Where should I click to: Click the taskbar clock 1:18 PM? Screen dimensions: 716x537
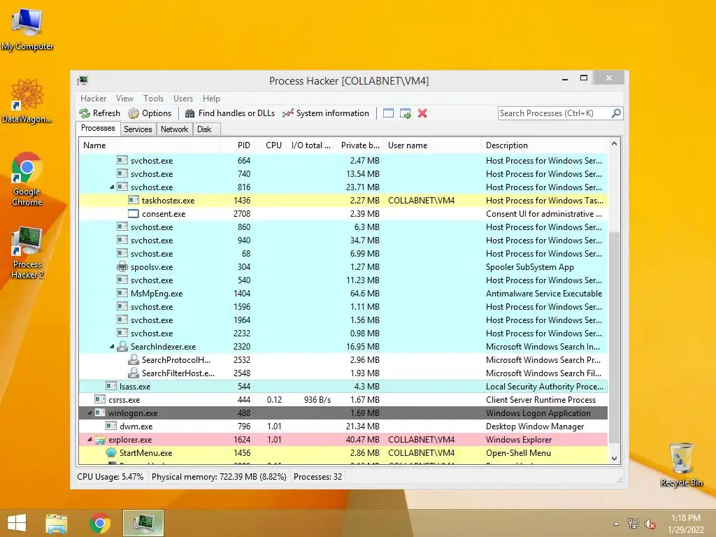tap(685, 518)
